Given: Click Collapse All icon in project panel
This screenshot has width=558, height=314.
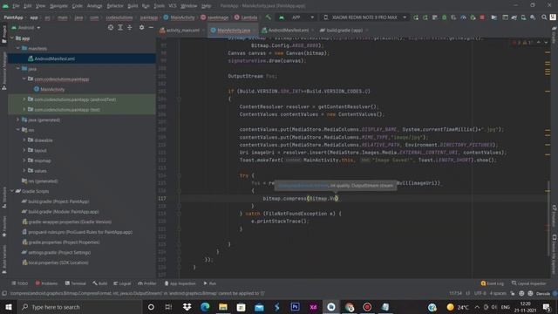Looking at the screenshot, I should tap(130, 27).
